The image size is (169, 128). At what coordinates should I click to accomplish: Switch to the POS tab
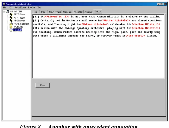pyautogui.click(x=44, y=12)
